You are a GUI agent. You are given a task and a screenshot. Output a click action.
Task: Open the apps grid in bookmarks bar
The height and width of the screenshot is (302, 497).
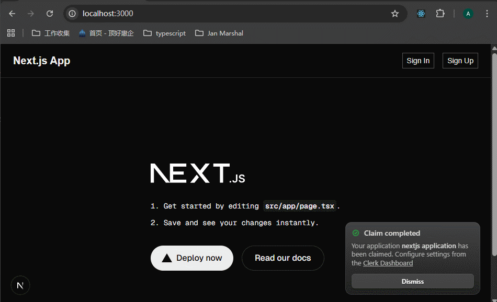click(x=11, y=33)
